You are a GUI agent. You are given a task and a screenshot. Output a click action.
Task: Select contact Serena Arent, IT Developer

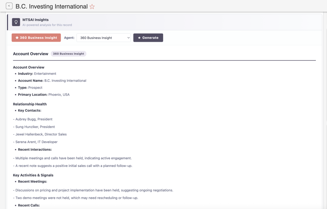(x=36, y=142)
